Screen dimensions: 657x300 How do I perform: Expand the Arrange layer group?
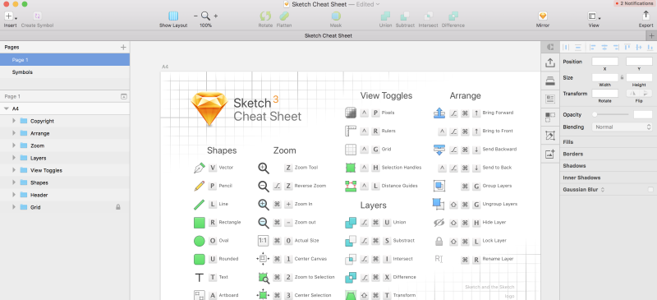tap(13, 133)
